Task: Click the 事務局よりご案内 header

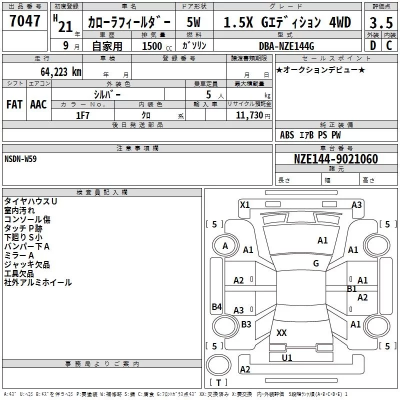Action: [102, 364]
